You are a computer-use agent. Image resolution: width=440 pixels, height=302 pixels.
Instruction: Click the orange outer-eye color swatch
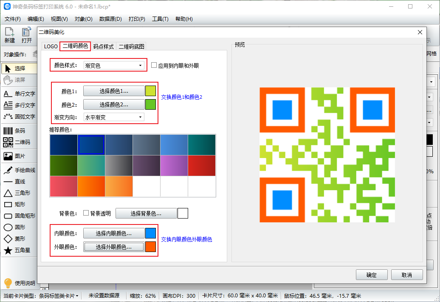click(150, 247)
